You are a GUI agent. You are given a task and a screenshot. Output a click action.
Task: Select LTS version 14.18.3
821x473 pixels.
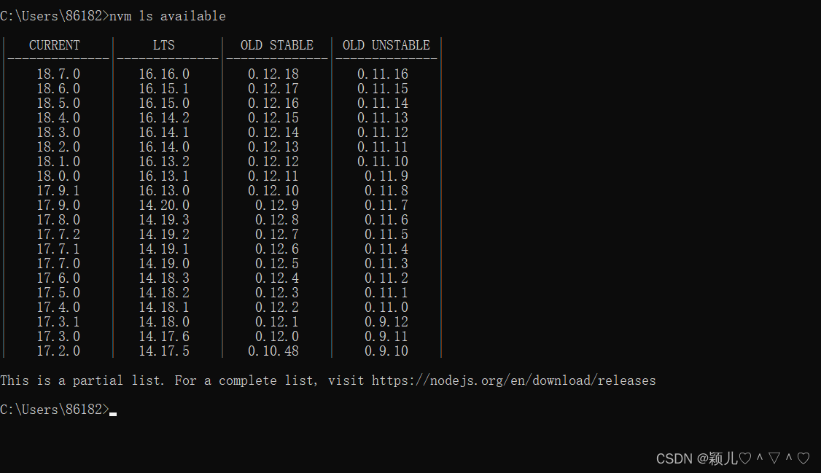click(164, 278)
